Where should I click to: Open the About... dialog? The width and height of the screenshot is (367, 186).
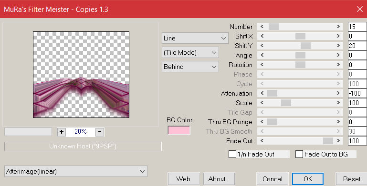pyautogui.click(x=219, y=179)
